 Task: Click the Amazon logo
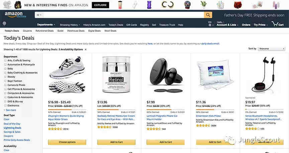(x=15, y=15)
